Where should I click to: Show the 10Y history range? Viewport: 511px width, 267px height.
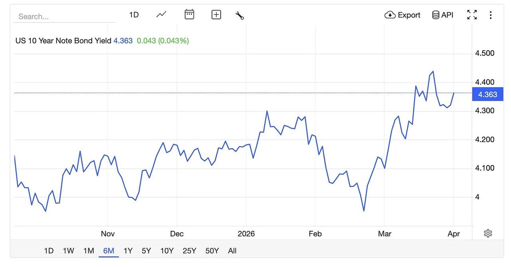click(167, 251)
